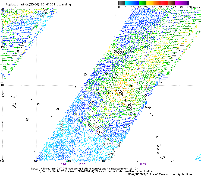Click the '5' value under the color bar
The width and height of the screenshot is (201, 176).
coord(125,7)
